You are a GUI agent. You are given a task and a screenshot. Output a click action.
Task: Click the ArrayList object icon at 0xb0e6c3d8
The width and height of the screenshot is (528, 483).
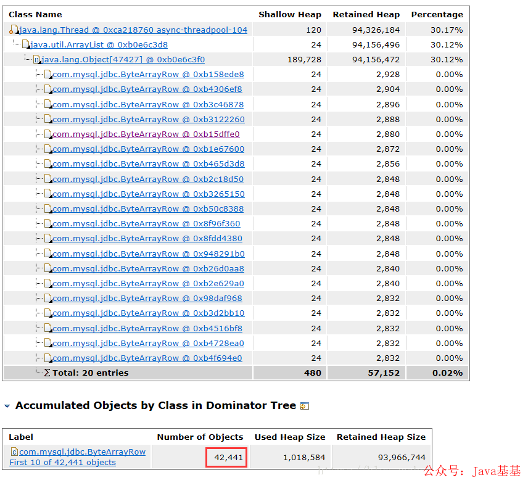point(25,44)
